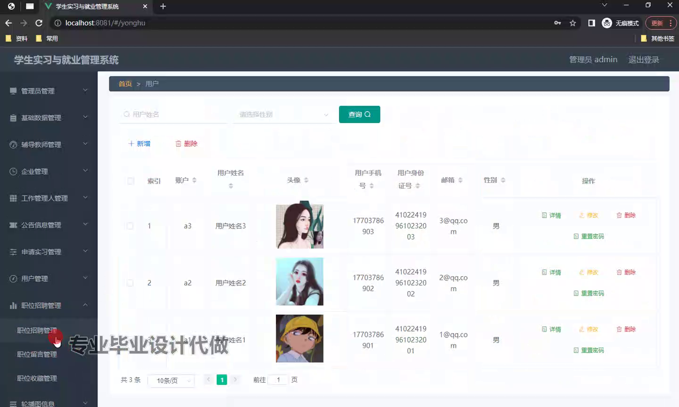Sort by 性别 column arrows
Image resolution: width=679 pixels, height=407 pixels.
point(503,180)
